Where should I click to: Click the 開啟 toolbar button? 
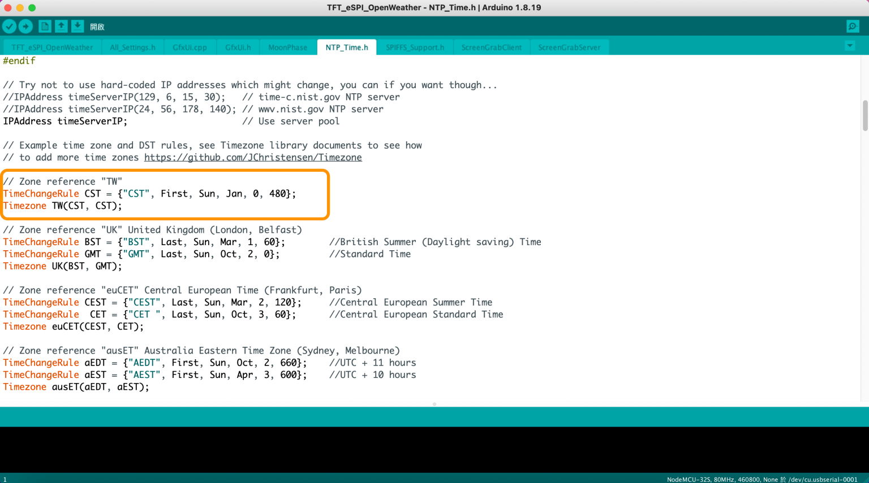[x=97, y=26]
